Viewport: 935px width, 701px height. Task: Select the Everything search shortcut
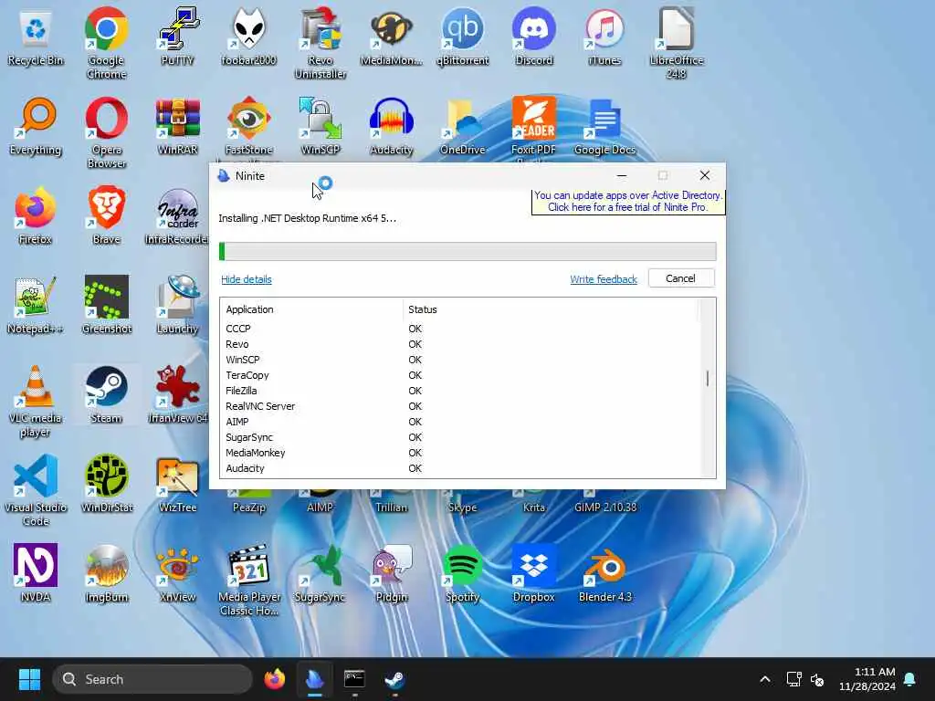click(36, 126)
